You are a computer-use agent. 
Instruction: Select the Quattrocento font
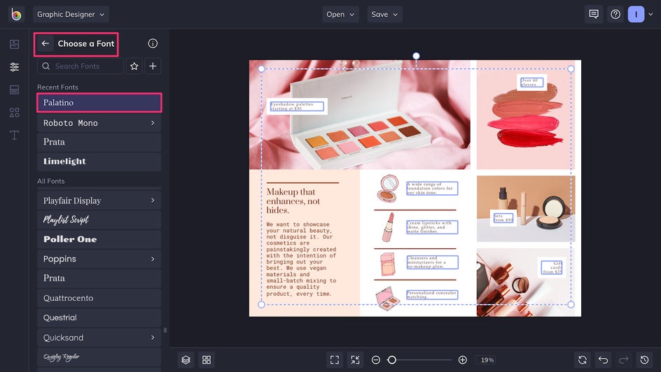[x=99, y=298]
